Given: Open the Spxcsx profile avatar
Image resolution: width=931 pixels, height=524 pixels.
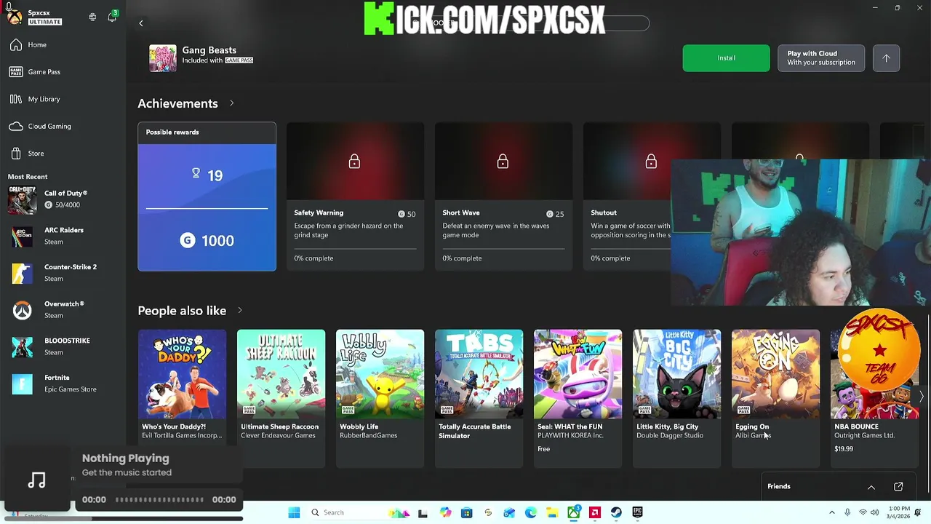Looking at the screenshot, I should 13,16.
